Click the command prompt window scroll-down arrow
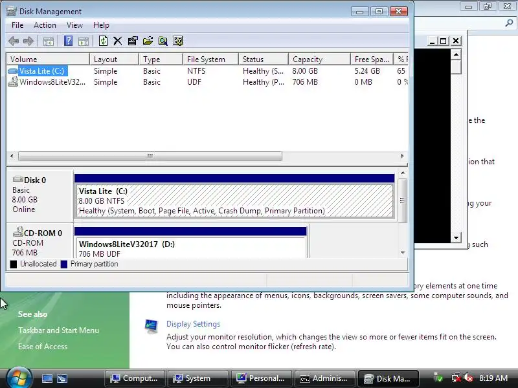Image resolution: width=518 pixels, height=388 pixels. (x=456, y=237)
